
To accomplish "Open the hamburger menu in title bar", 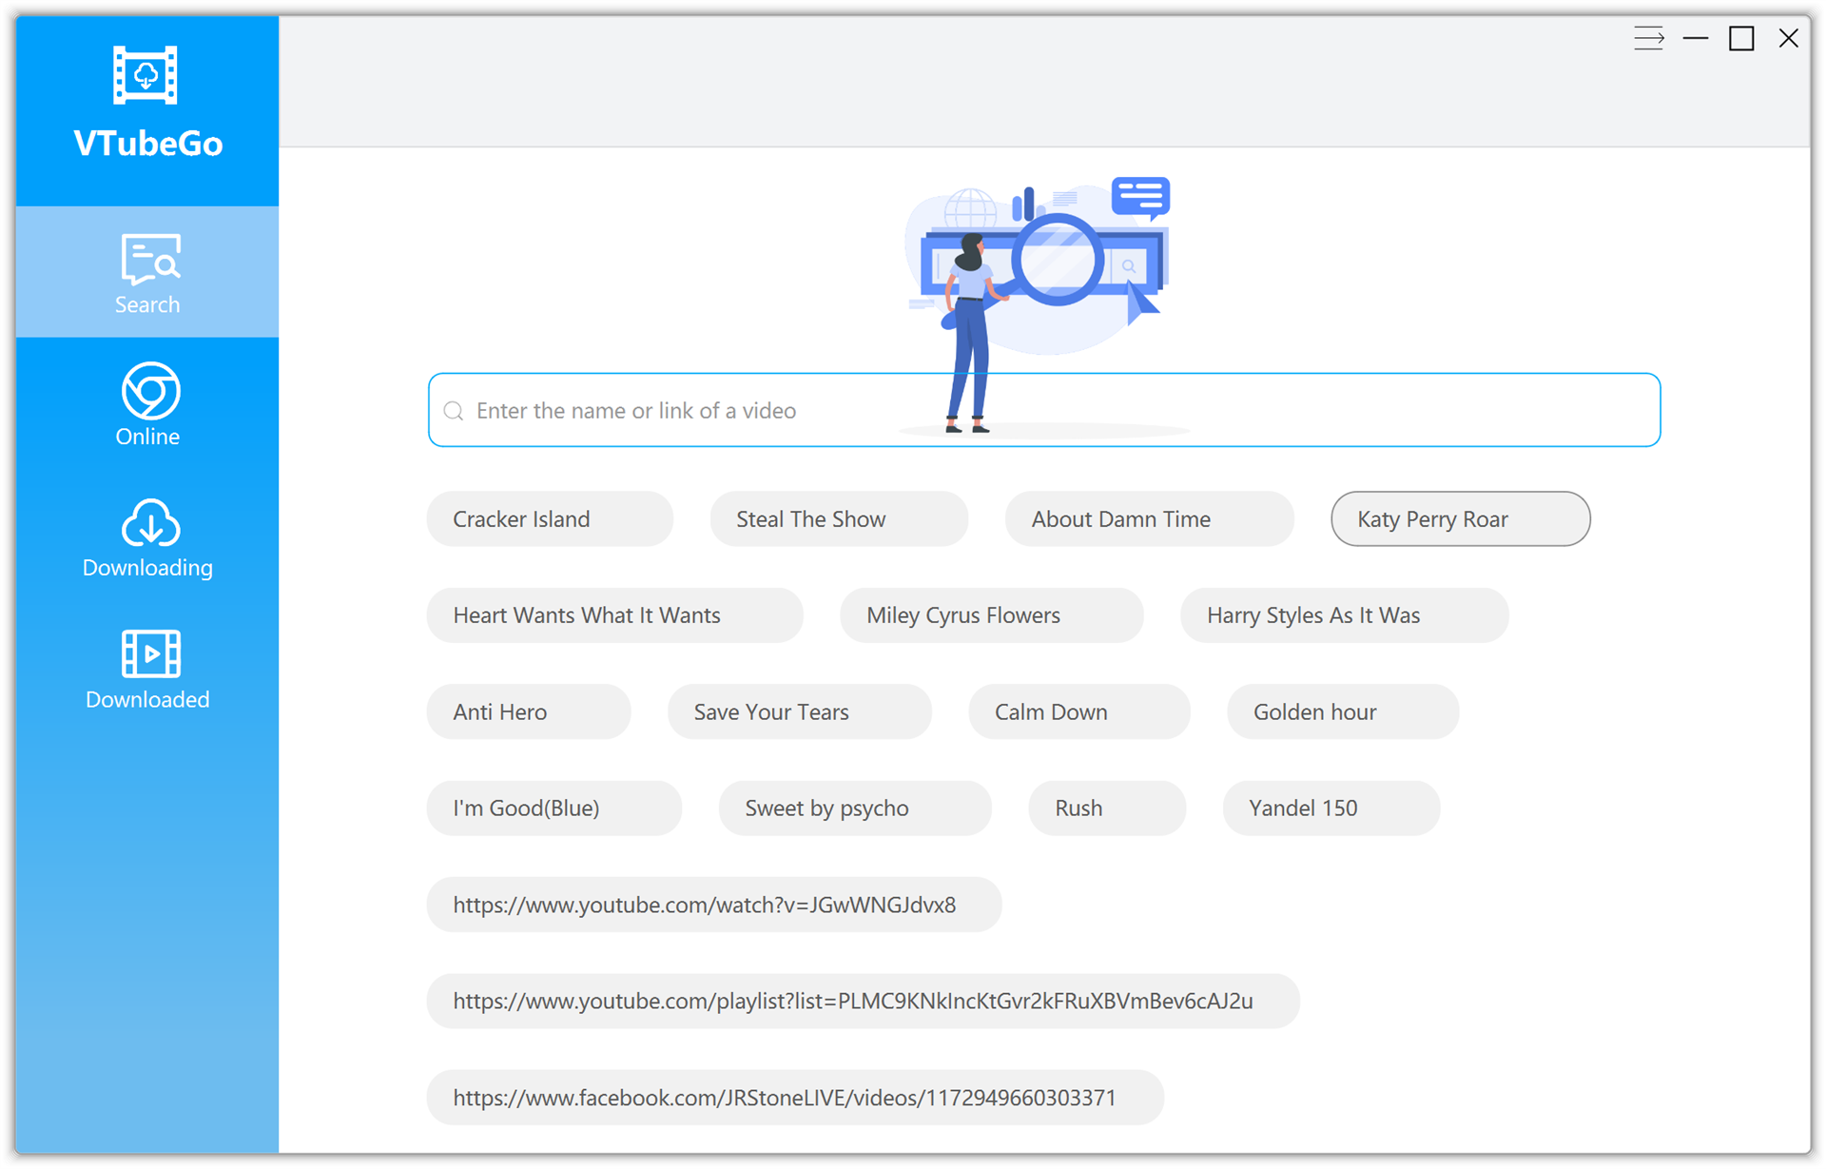I will click(1648, 39).
